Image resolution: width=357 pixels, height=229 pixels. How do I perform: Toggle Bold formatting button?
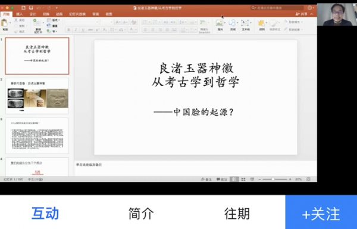click(x=68, y=30)
